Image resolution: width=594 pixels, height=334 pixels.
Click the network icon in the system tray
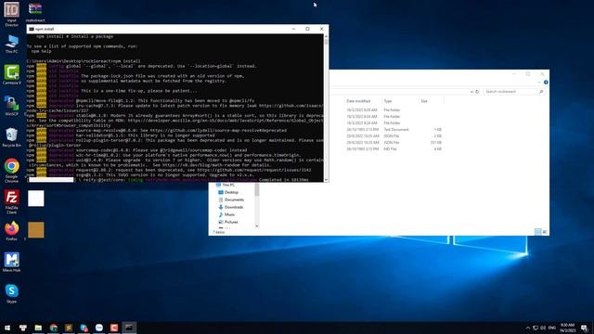[x=536, y=328]
